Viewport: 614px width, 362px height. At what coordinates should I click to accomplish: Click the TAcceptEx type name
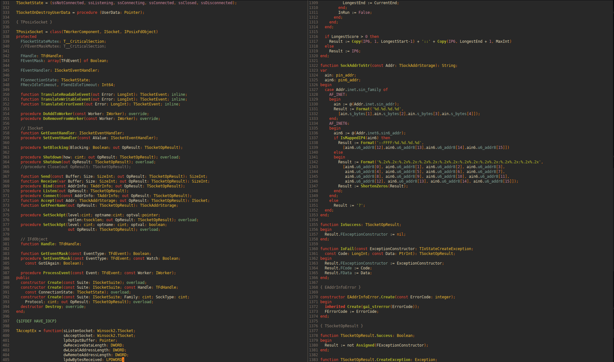(x=26, y=331)
